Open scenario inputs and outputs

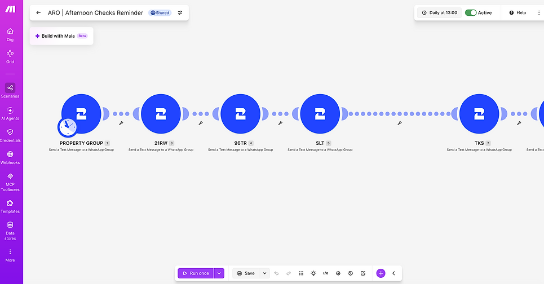click(x=326, y=273)
